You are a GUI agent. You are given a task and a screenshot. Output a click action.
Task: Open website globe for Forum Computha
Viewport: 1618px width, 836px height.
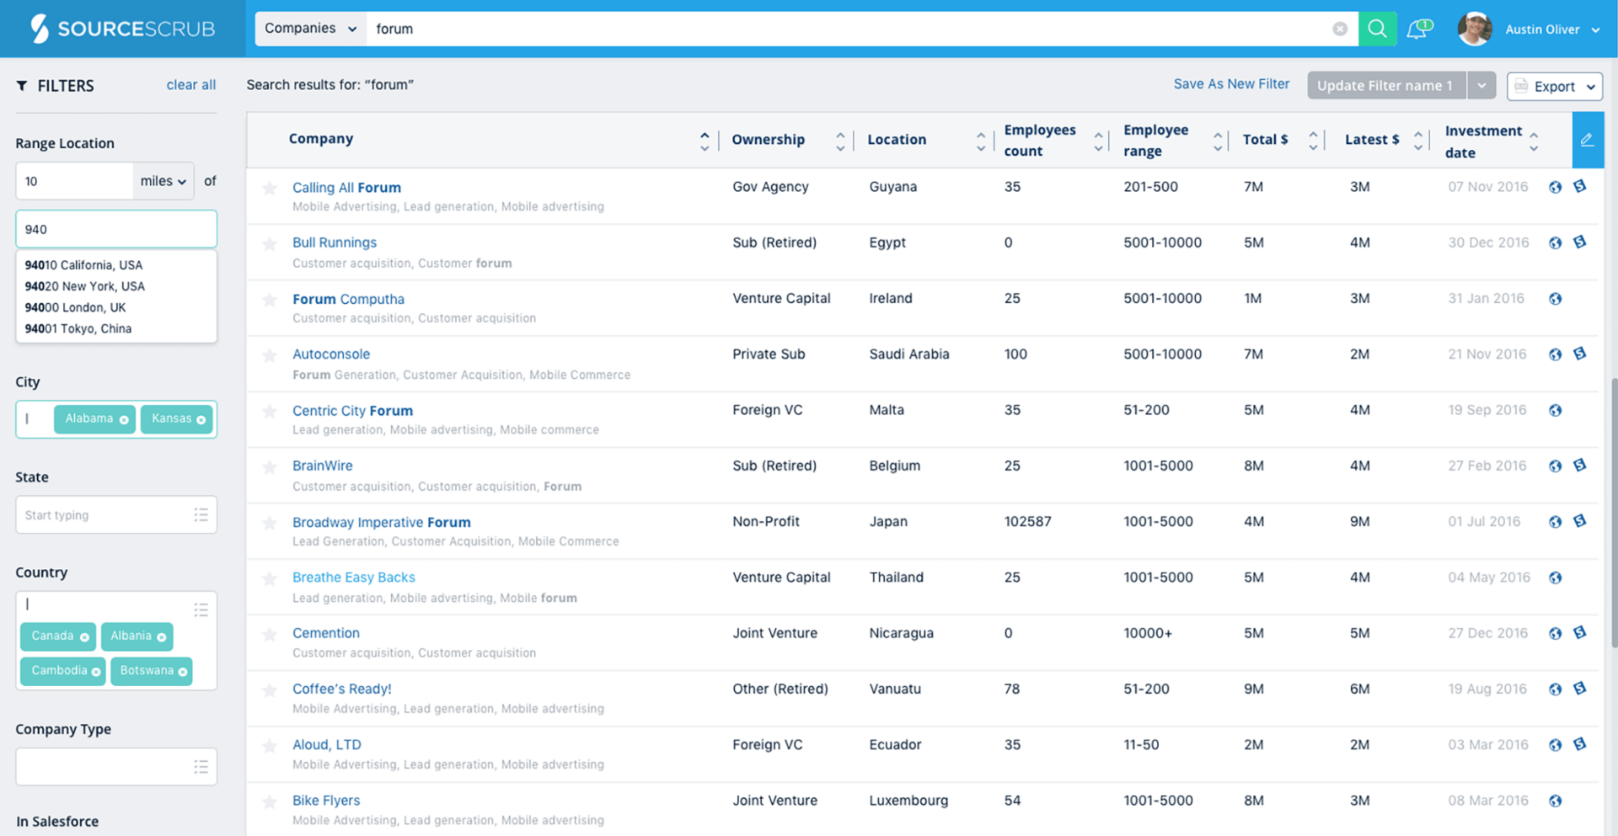[x=1556, y=299]
